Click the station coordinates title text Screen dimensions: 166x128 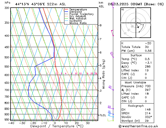40,4
